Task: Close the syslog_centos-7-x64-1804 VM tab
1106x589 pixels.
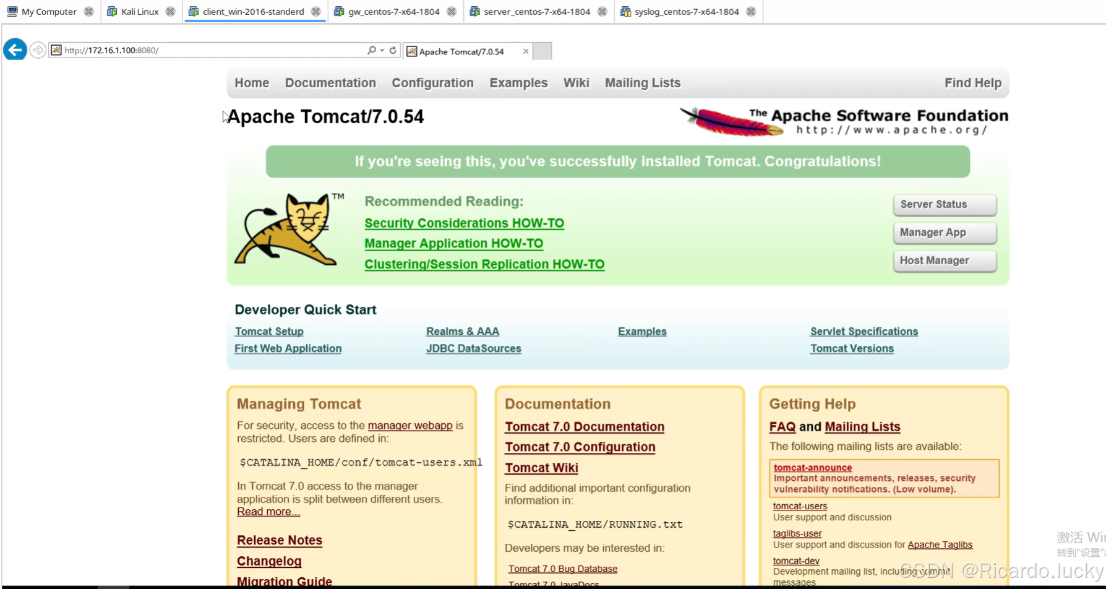Action: 751,12
